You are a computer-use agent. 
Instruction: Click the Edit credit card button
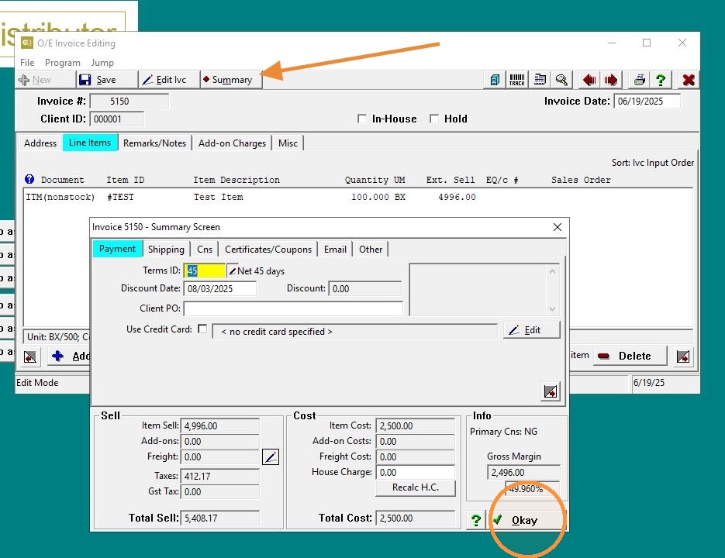pos(532,330)
